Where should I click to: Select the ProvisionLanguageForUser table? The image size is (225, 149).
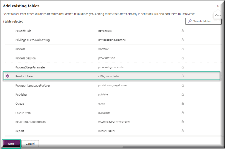[x=33, y=85]
